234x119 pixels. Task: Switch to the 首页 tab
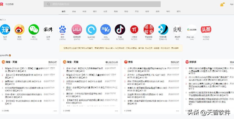coord(64,11)
